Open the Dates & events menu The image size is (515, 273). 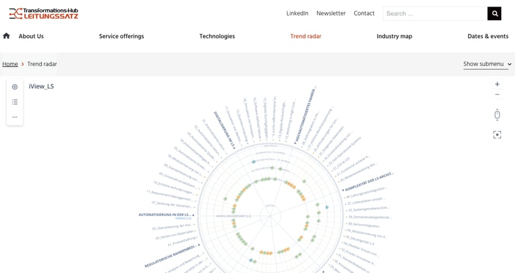point(488,36)
